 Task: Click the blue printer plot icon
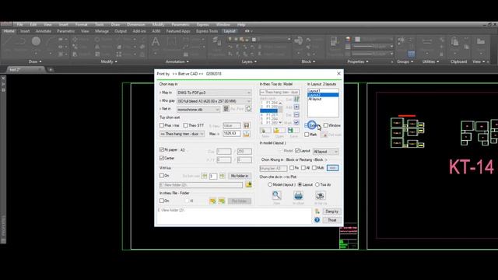click(298, 195)
